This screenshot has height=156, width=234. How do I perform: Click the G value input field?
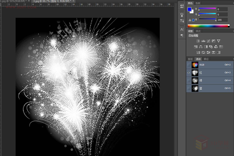(x=222, y=15)
